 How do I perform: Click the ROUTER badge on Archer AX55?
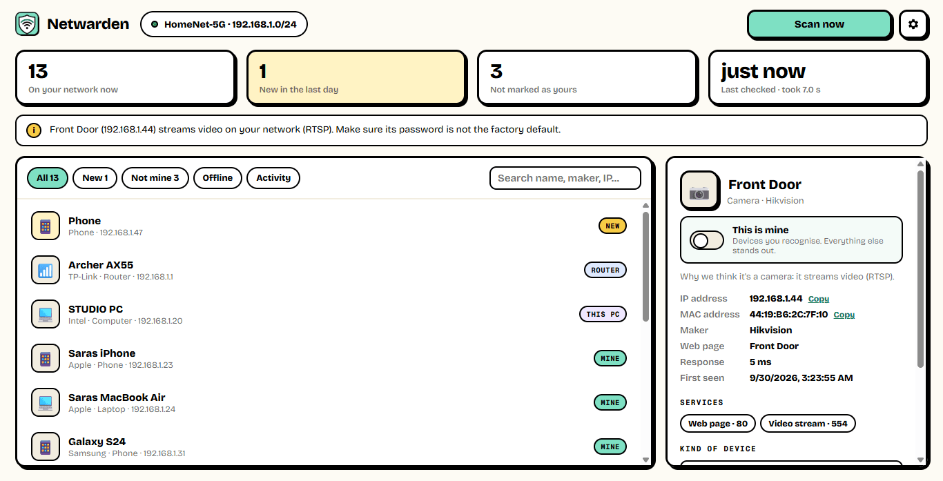[605, 270]
